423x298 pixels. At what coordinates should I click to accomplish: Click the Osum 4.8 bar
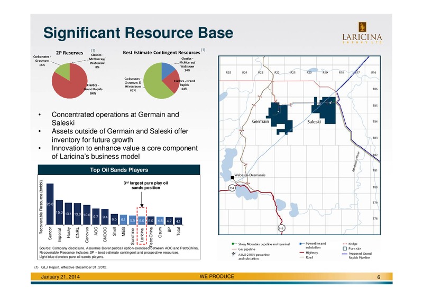[160, 221]
